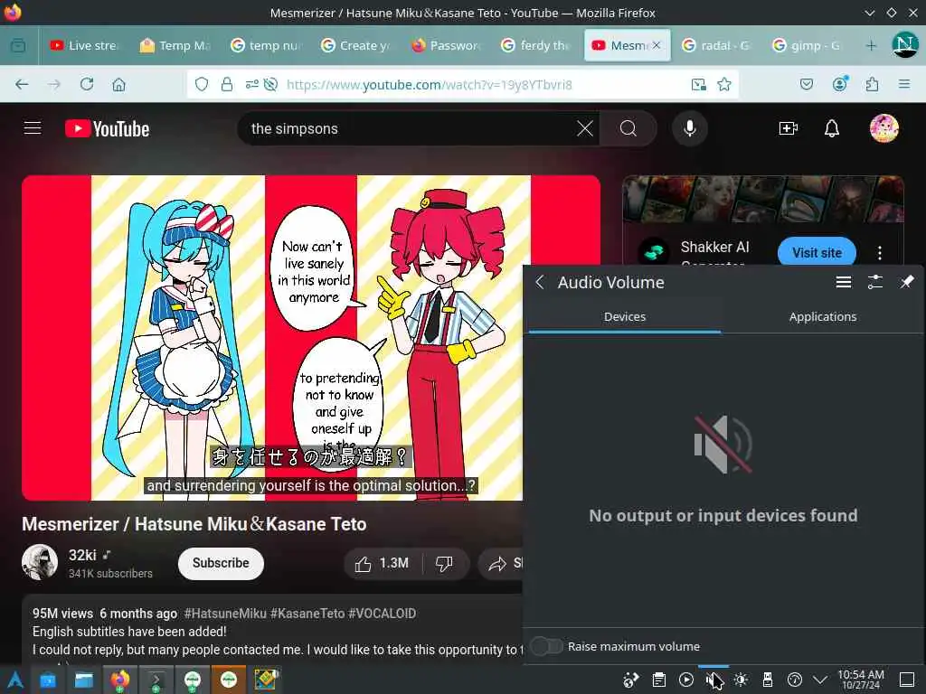926x694 pixels.
Task: Switch to the Create your Google tab
Action: tap(356, 45)
